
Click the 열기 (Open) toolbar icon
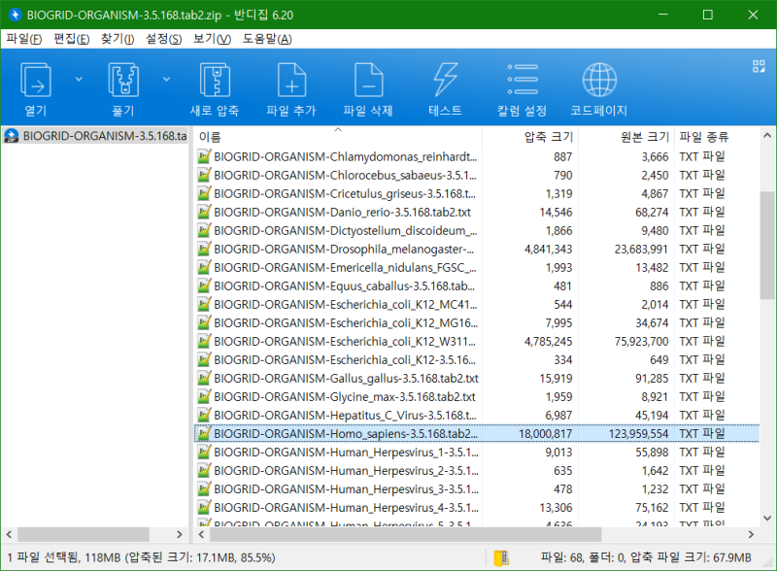(36, 81)
